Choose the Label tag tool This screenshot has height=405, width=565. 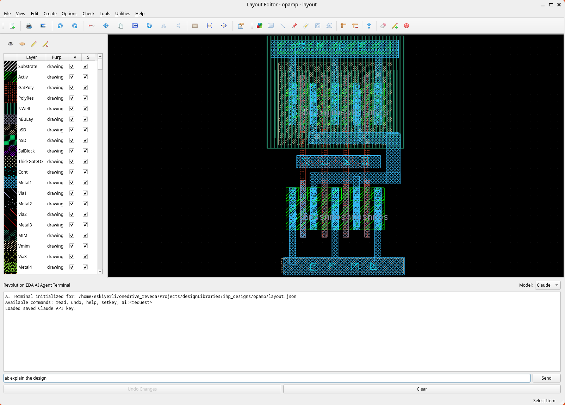click(x=306, y=26)
